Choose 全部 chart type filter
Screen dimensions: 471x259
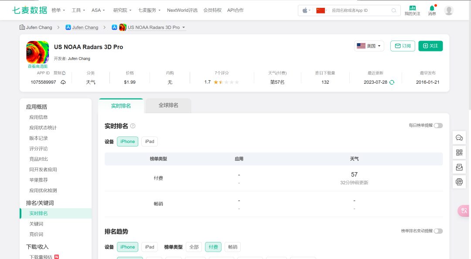194,247
